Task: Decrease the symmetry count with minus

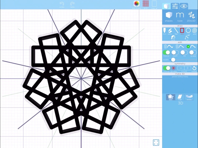Action: (181, 68)
